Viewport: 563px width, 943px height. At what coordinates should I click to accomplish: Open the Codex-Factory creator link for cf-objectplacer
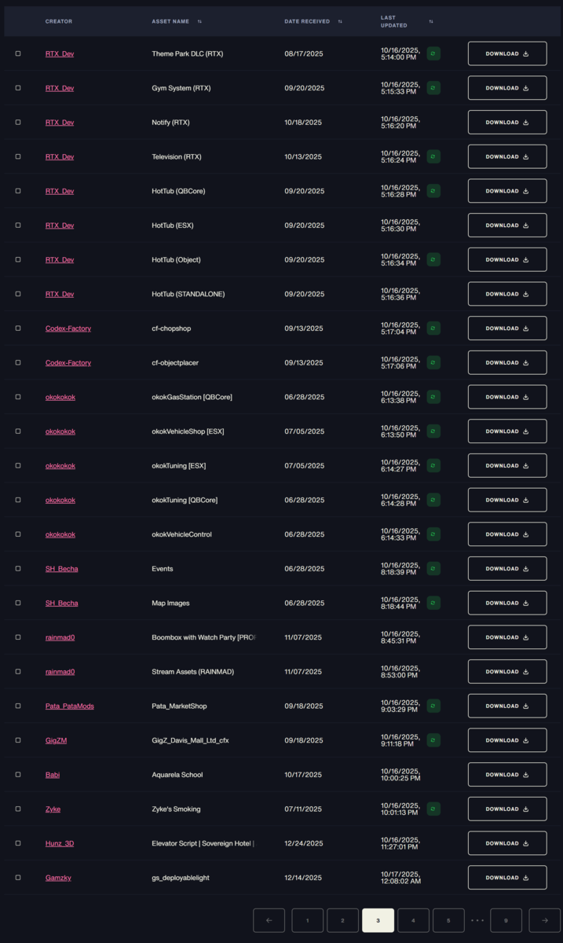(x=68, y=363)
